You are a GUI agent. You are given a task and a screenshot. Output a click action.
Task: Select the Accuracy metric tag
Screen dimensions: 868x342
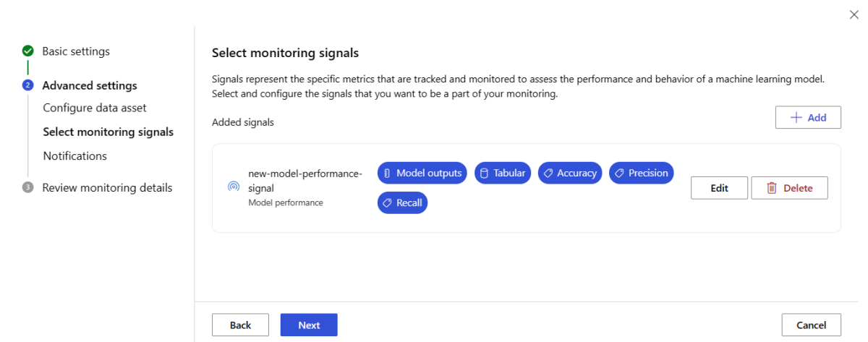[570, 173]
